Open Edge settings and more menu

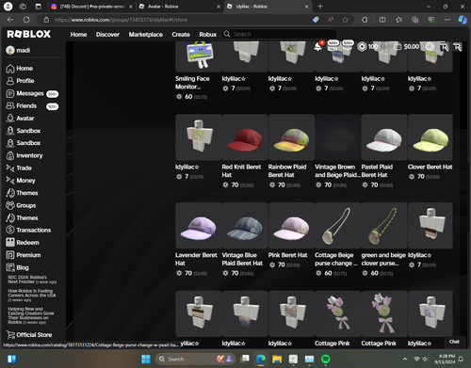click(x=447, y=20)
